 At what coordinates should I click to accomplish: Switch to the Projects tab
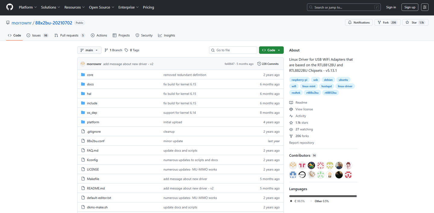pos(121,35)
